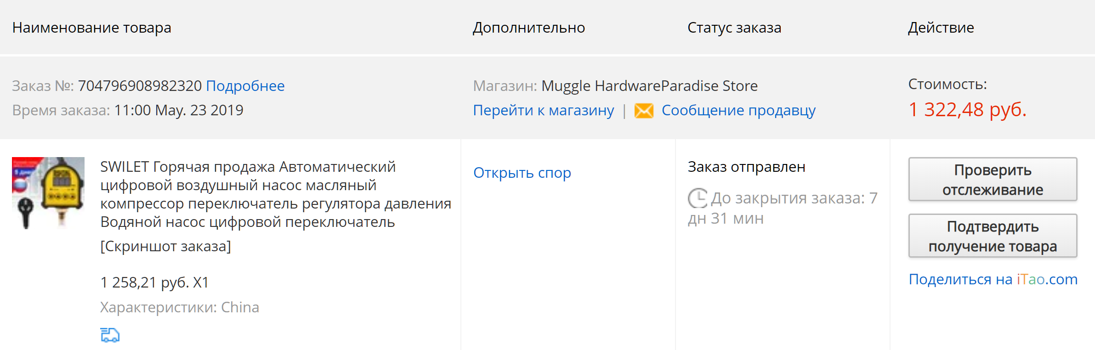
Task: Open order details via Подробнее link
Action: point(245,86)
